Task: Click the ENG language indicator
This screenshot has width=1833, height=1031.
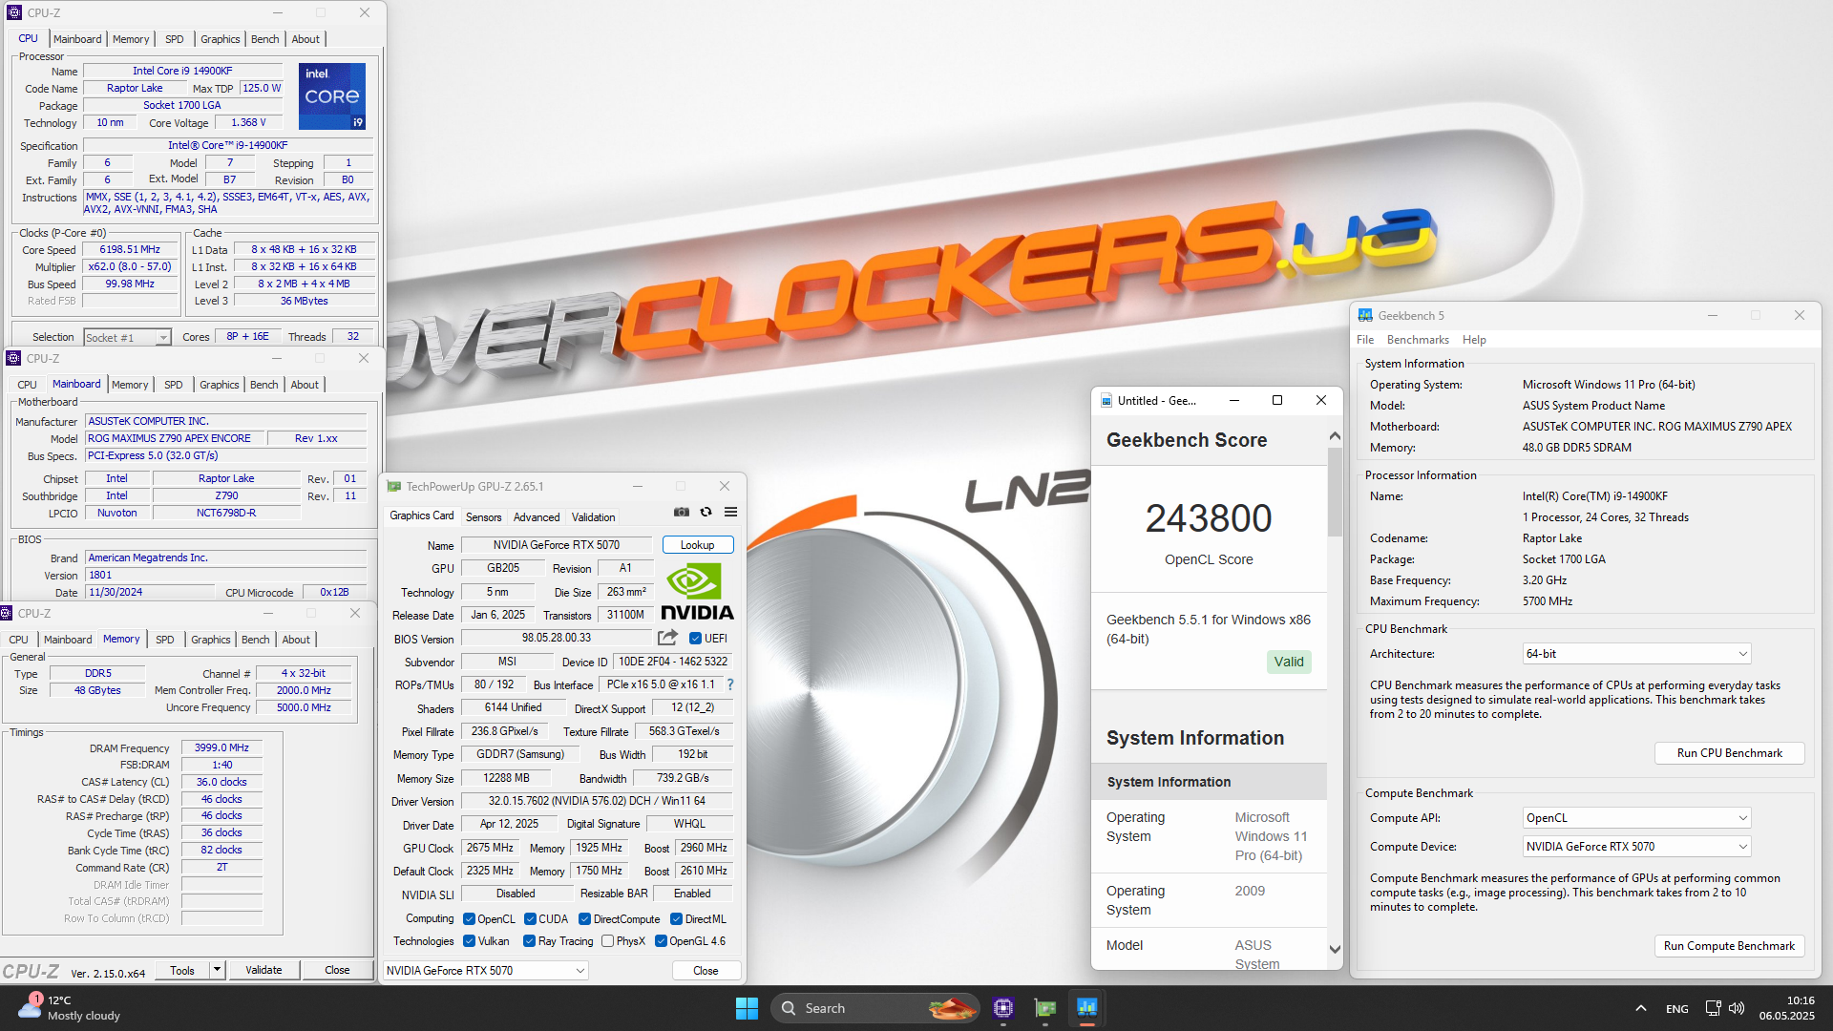Action: pyautogui.click(x=1676, y=1008)
